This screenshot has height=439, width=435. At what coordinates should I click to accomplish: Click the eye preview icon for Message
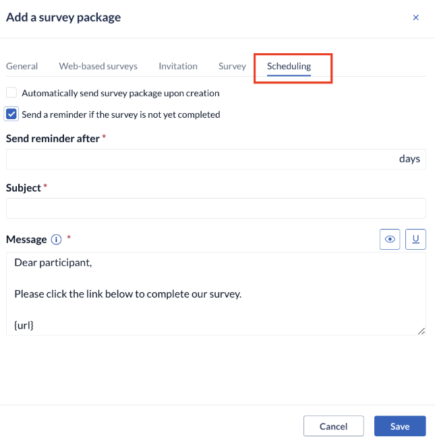pos(390,239)
